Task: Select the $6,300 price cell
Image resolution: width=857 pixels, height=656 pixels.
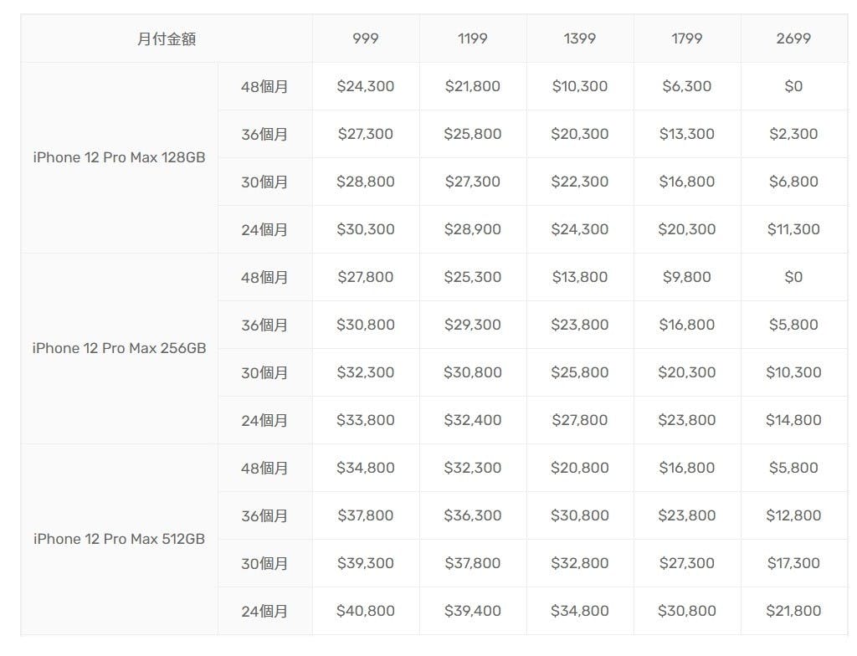Action: pyautogui.click(x=687, y=86)
